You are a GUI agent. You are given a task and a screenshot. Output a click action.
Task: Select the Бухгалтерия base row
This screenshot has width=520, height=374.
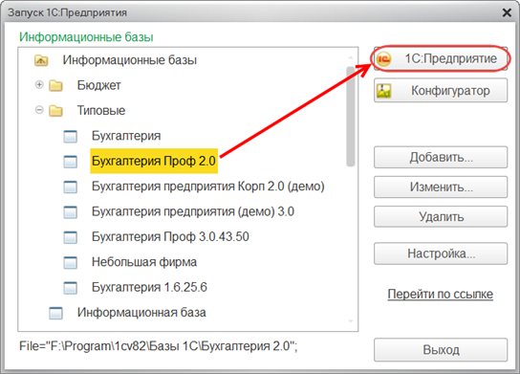pos(126,136)
